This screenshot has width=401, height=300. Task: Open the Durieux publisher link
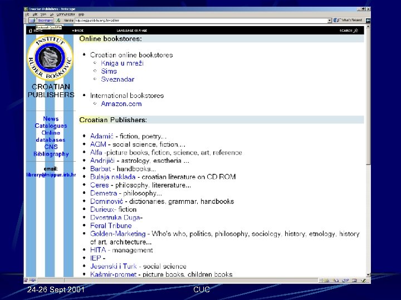pyautogui.click(x=102, y=209)
